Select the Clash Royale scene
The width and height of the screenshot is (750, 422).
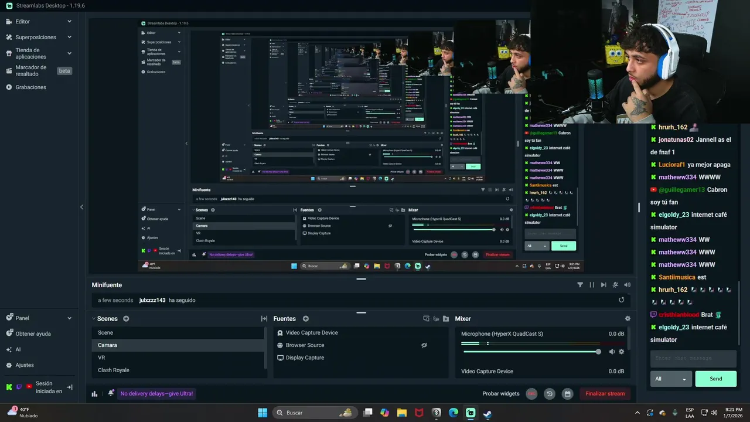(x=178, y=370)
